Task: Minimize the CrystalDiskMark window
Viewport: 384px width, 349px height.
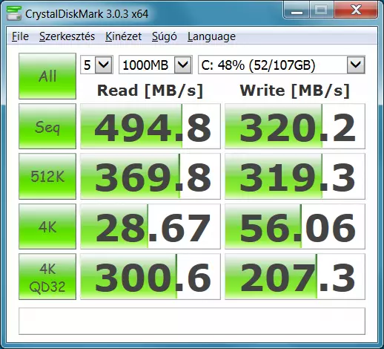Action: (x=297, y=10)
